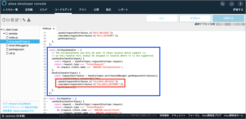Fold code at line 81 arrow

pyautogui.click(x=47, y=101)
